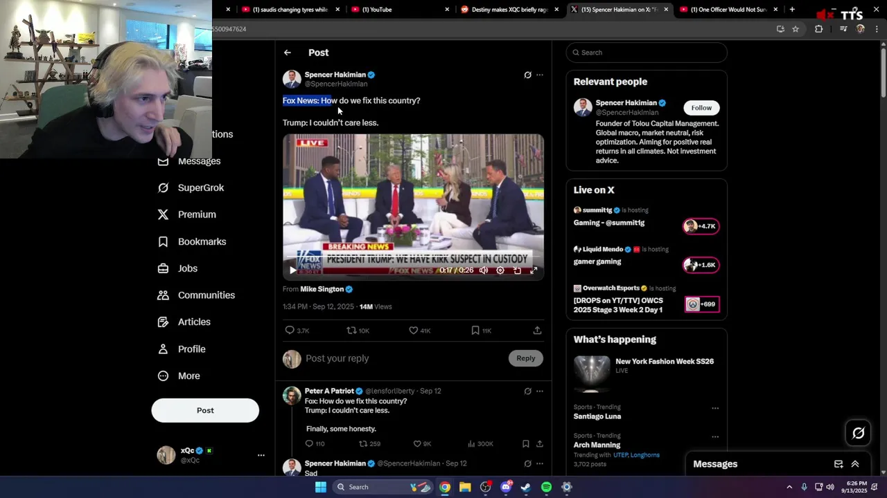Image resolution: width=887 pixels, height=498 pixels.
Task: Expand the video to fullscreen
Action: (534, 270)
